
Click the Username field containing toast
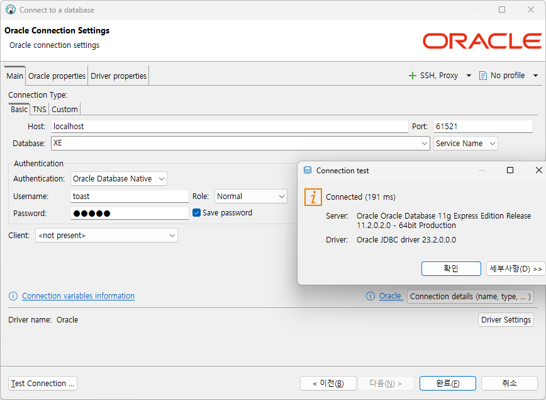pos(130,197)
